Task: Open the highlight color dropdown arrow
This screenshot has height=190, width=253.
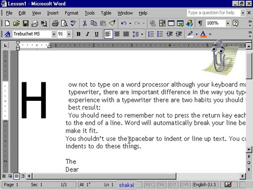Action: tap(197, 34)
